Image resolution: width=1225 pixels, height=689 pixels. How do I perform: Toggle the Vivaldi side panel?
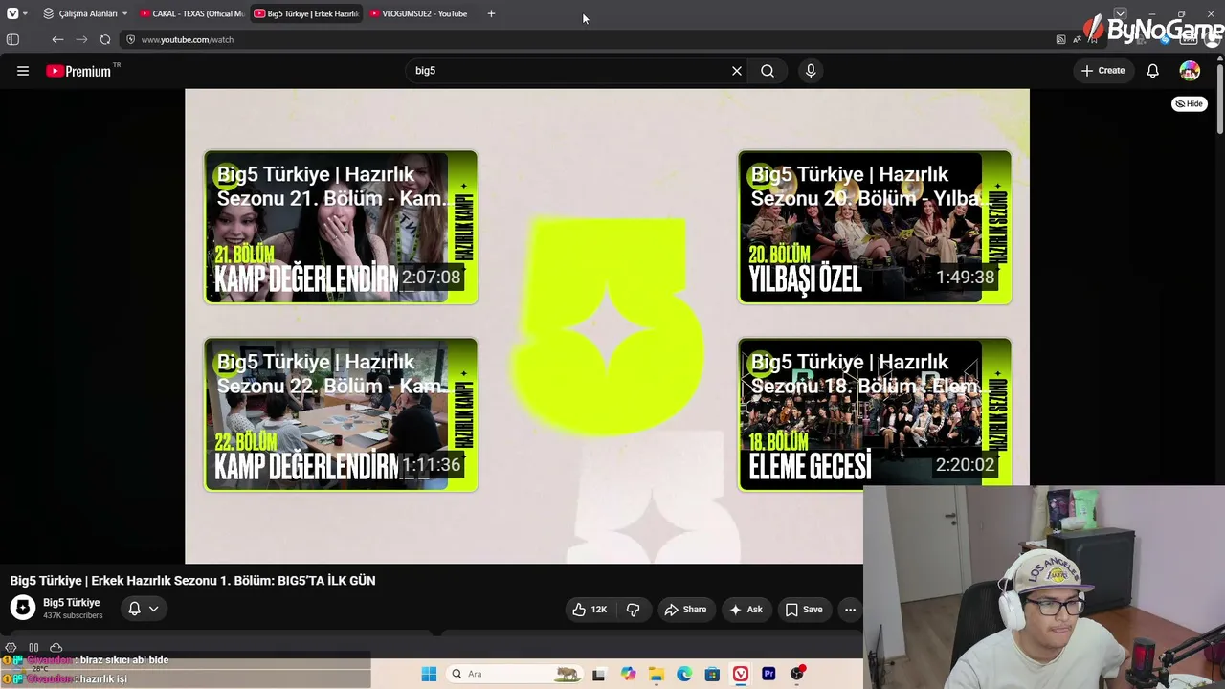(x=12, y=39)
